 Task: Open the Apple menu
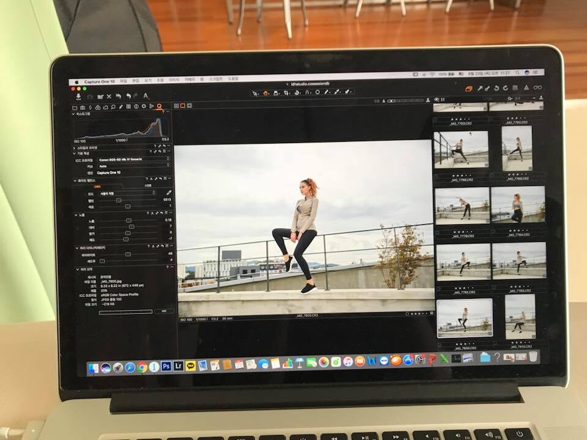pos(76,82)
